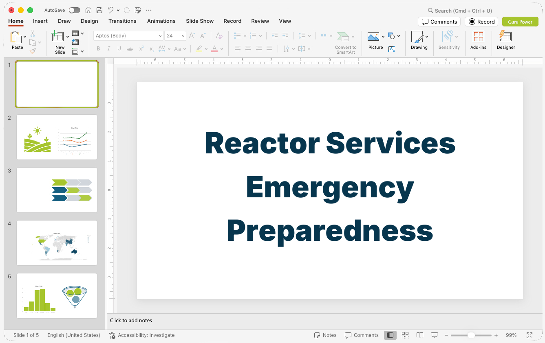Viewport: 545px width, 343px height.
Task: Click the Record button at top right
Action: pos(481,22)
